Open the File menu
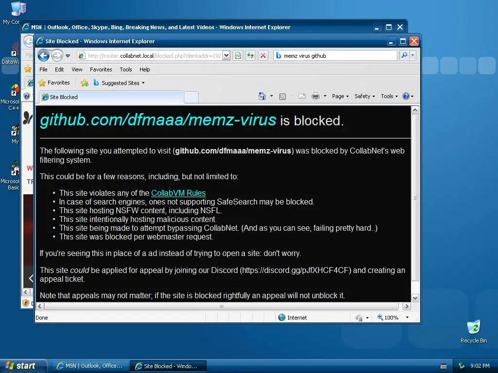This screenshot has height=373, width=498. [x=43, y=69]
